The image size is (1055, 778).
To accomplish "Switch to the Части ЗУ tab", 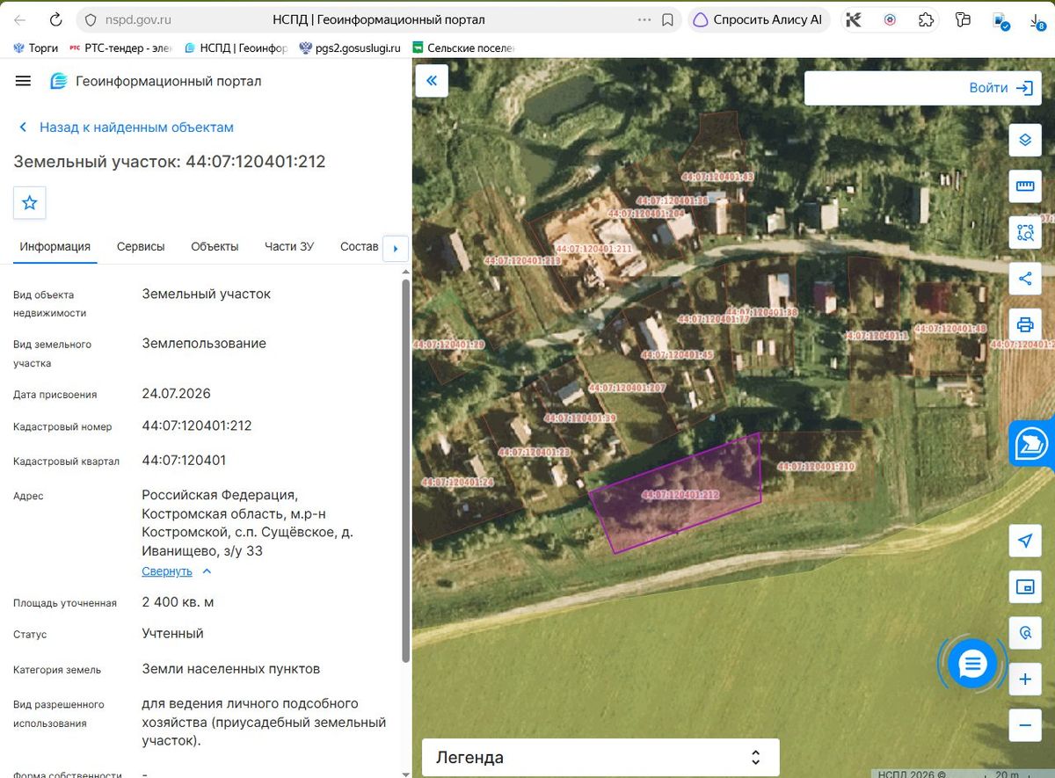I will click(289, 247).
